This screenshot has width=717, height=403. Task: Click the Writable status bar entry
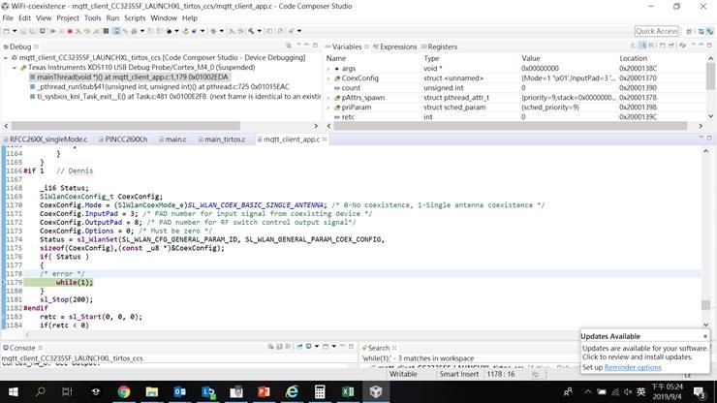[403, 374]
